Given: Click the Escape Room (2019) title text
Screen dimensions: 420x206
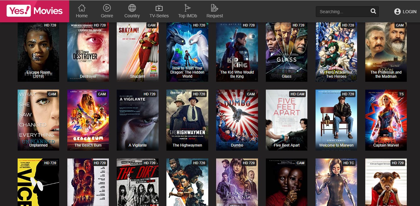Looking at the screenshot, I should 38,74.
